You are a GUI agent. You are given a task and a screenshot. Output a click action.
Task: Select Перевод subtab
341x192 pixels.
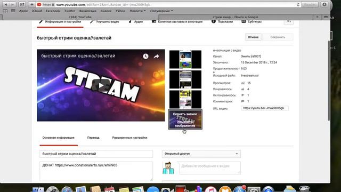coord(93,138)
